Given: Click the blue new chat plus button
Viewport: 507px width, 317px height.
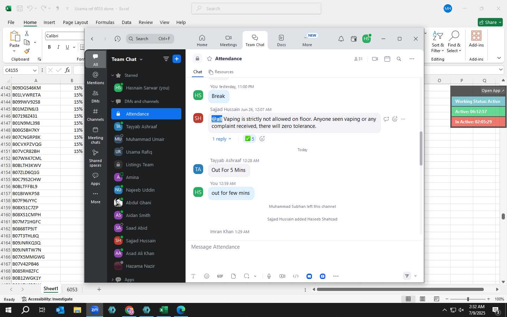Looking at the screenshot, I should (x=177, y=59).
